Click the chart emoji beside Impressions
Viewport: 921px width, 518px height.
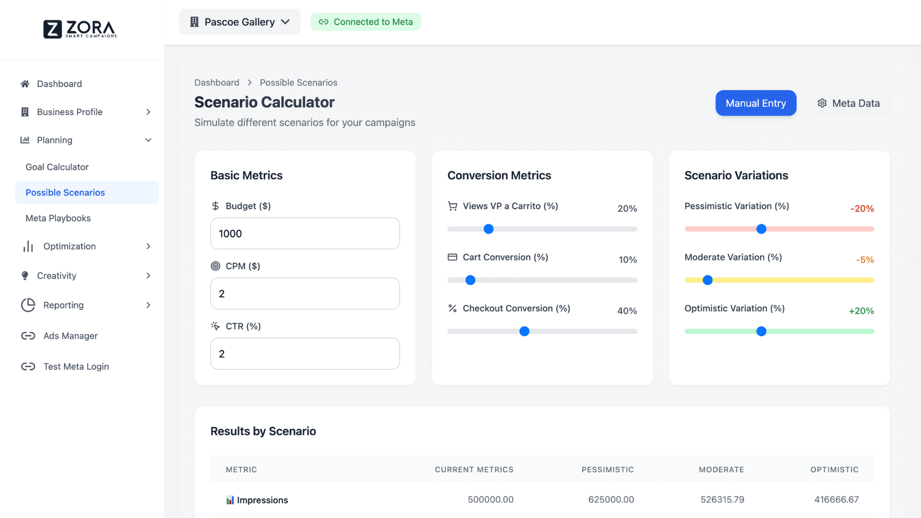pyautogui.click(x=230, y=500)
